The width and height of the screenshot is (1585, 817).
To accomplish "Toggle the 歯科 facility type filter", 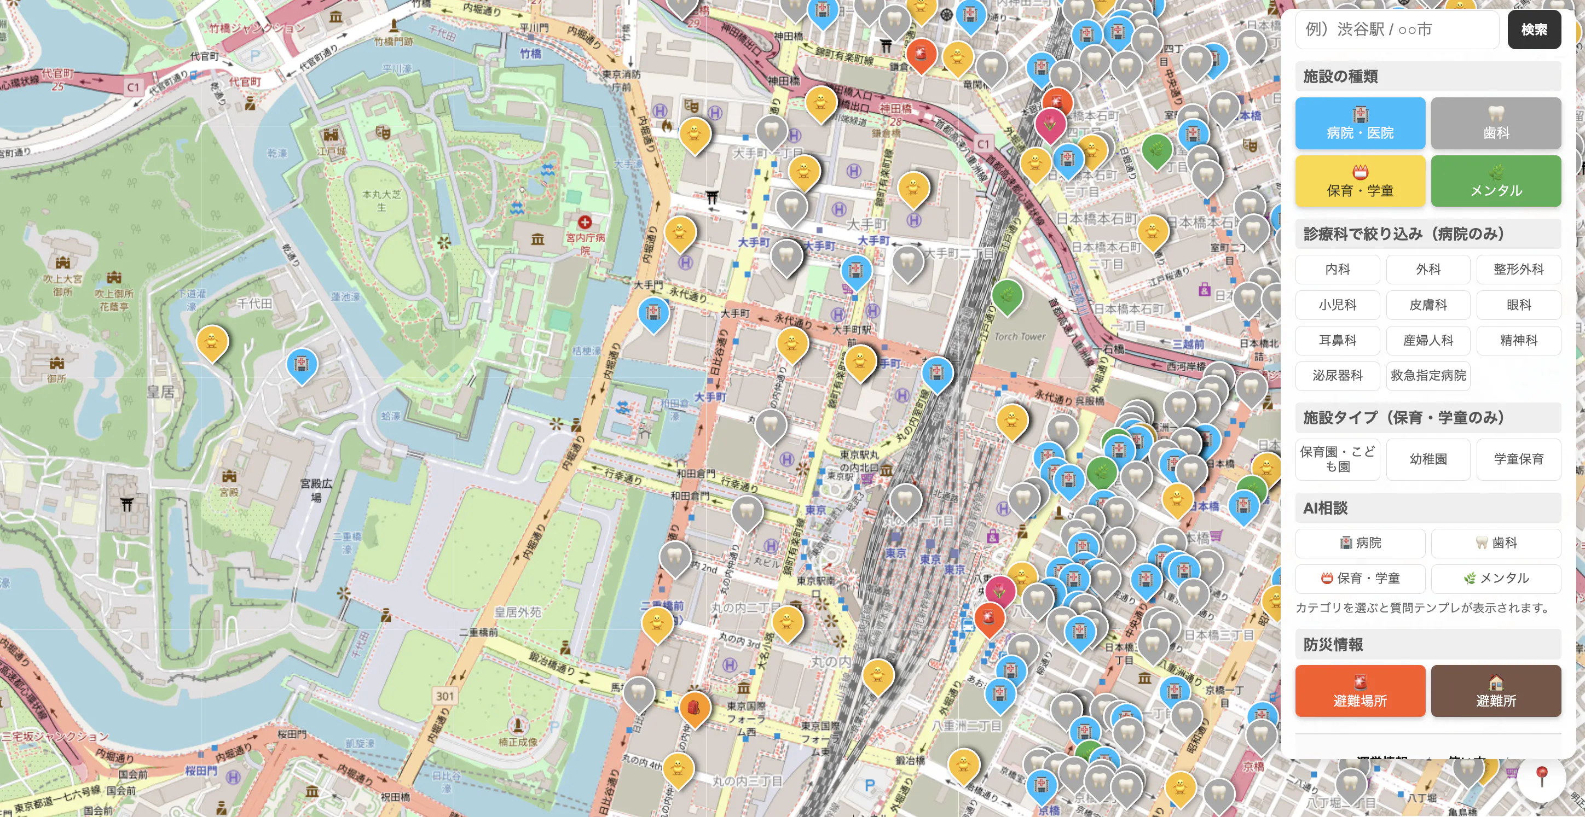I will (1495, 123).
